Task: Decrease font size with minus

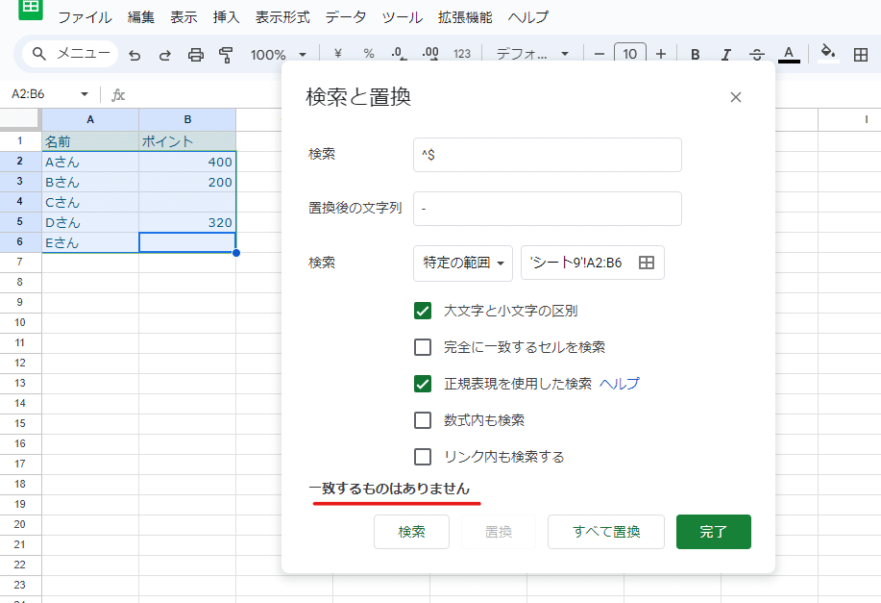Action: [600, 54]
